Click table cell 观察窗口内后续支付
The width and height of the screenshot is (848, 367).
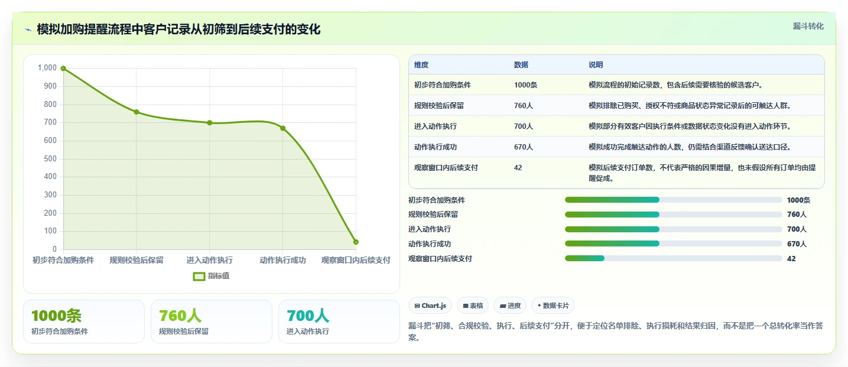[x=446, y=168]
